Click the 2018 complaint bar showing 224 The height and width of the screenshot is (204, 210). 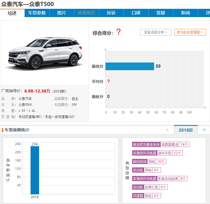pos(35,170)
